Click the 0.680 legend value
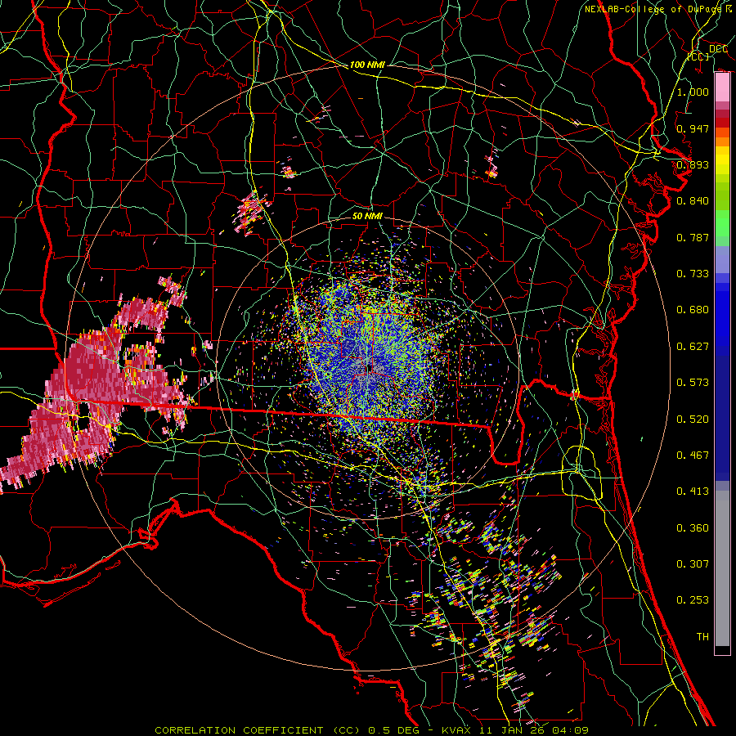 [693, 310]
